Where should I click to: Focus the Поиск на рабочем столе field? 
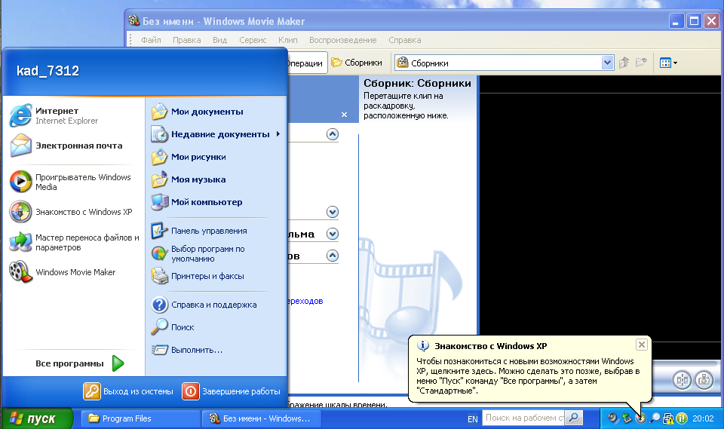pos(523,418)
